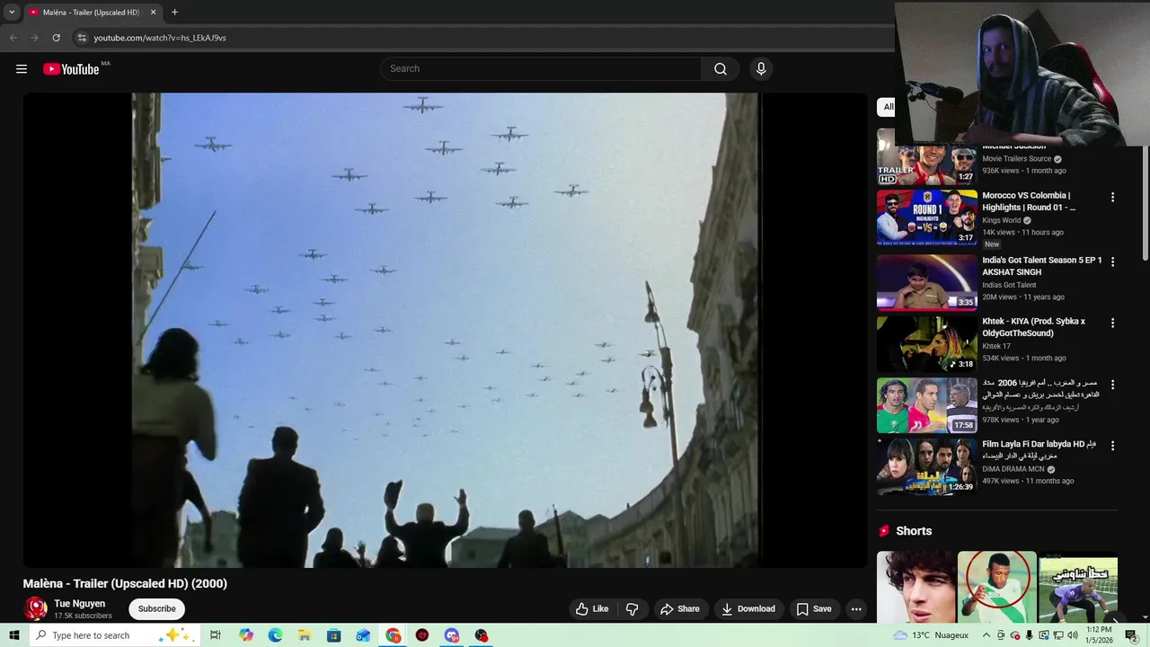
Task: Open File Explorer from the taskbar
Action: [305, 635]
